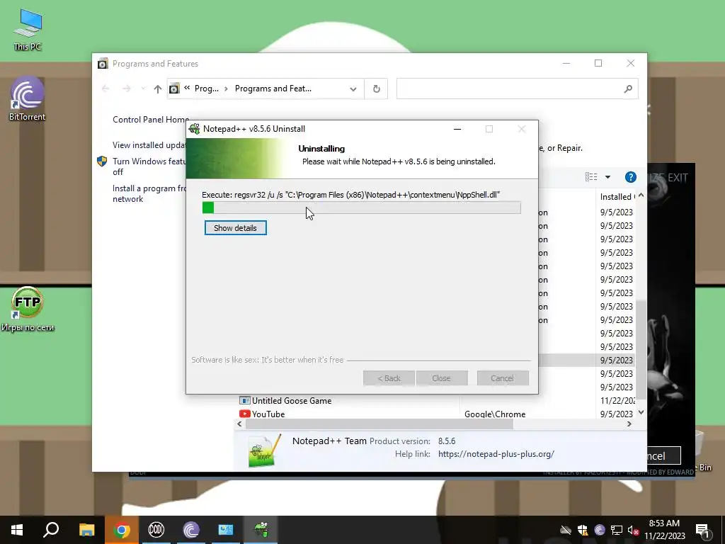The height and width of the screenshot is (544, 725).
Task: Switch to the Control Panel taskbar button
Action: pyautogui.click(x=226, y=530)
